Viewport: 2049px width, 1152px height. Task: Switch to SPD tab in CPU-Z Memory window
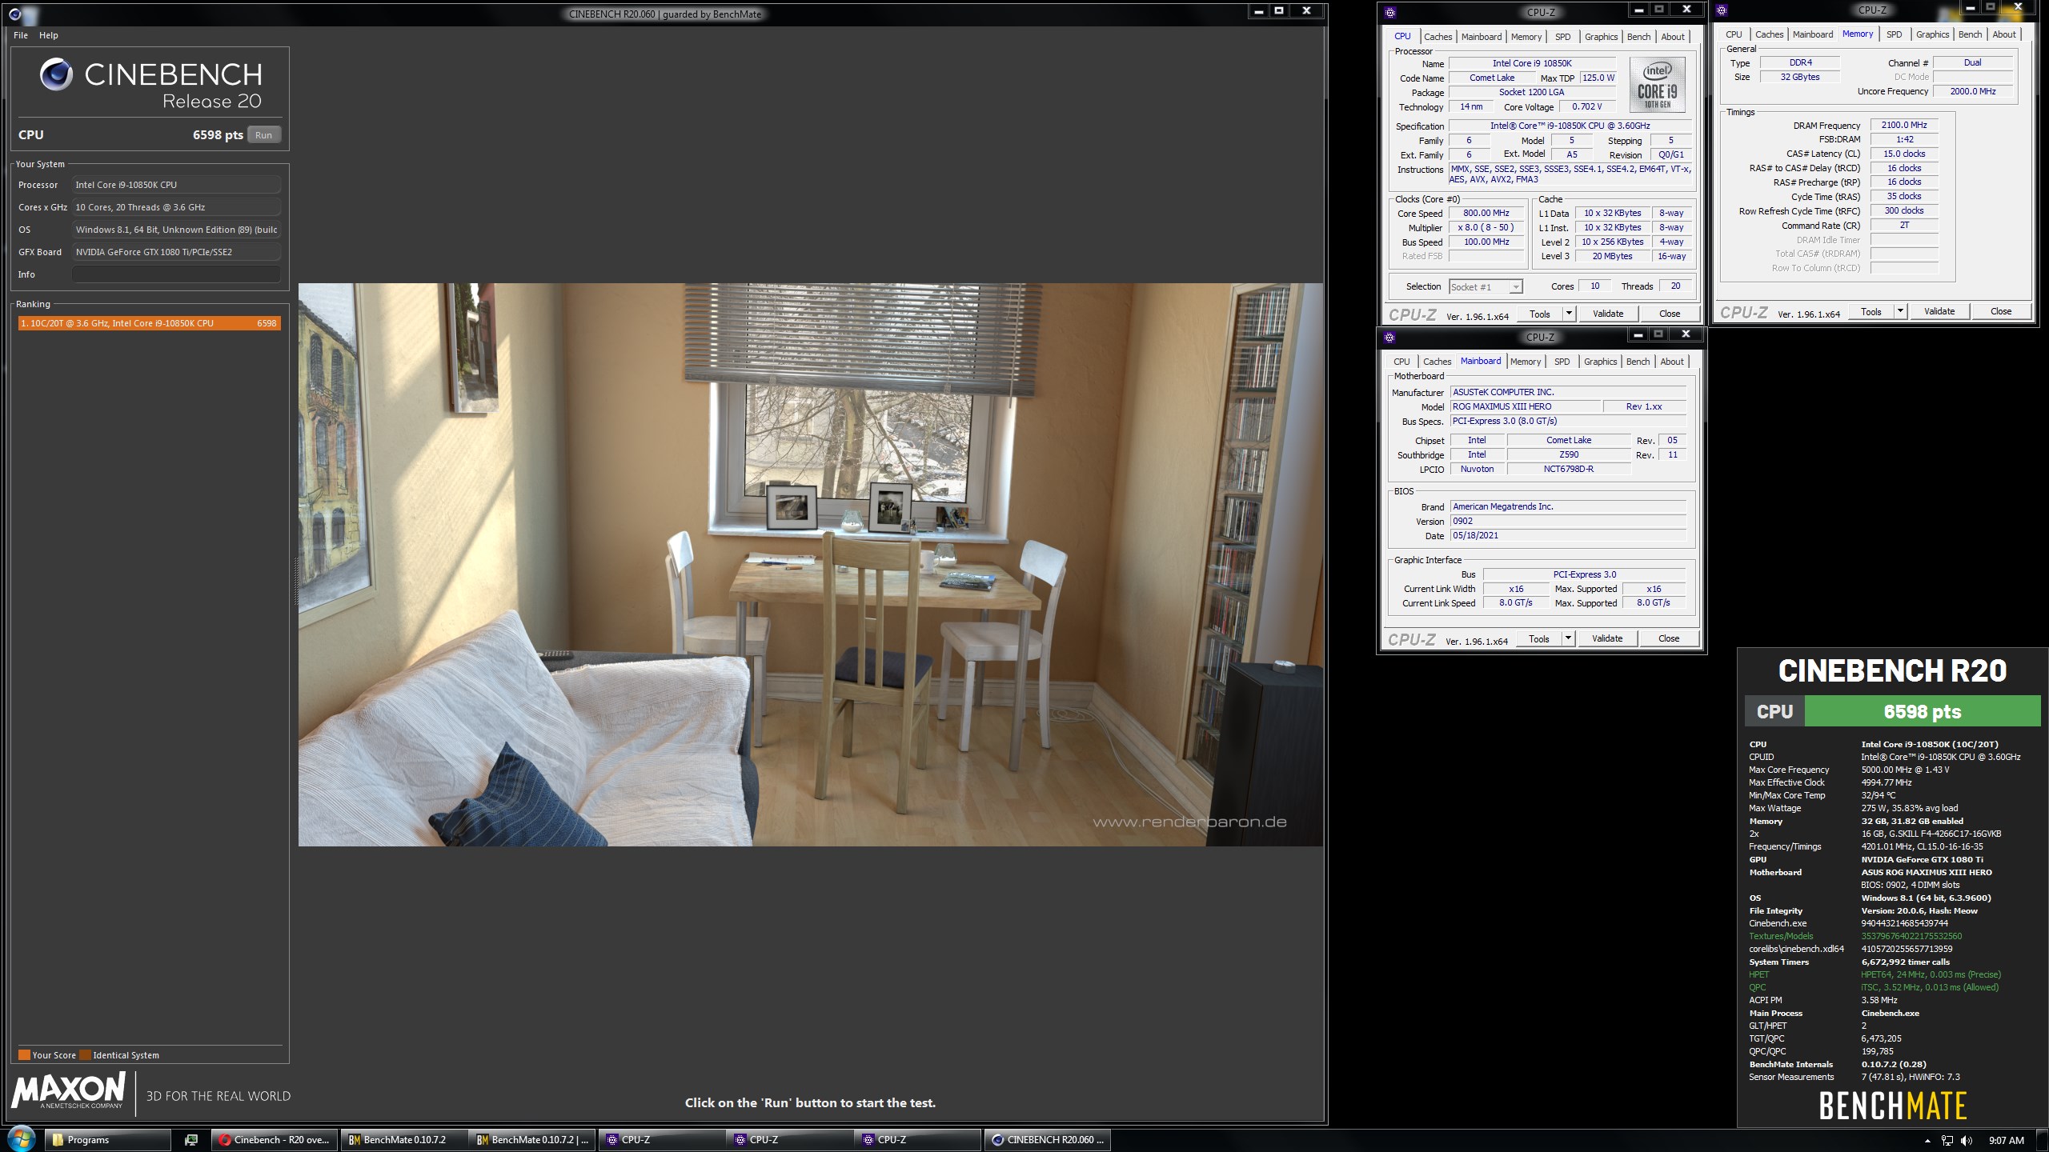pyautogui.click(x=1894, y=34)
